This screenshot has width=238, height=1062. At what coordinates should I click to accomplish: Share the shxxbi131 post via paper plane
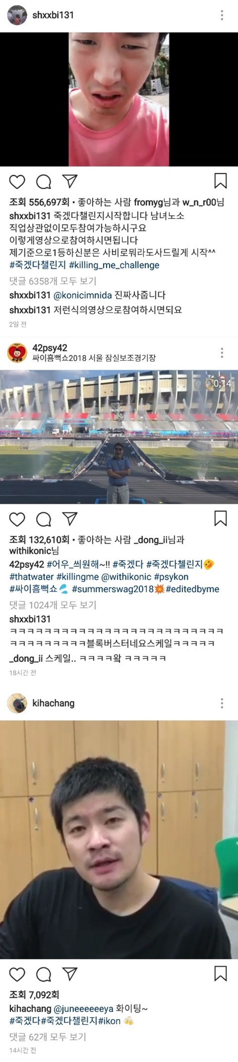tap(70, 181)
